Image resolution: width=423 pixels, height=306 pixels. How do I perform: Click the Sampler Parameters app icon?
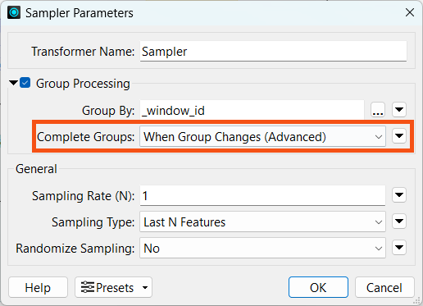tap(14, 12)
